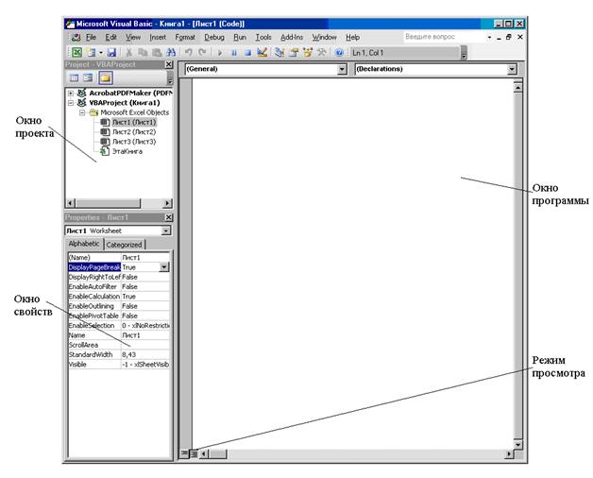Toggle Folders icon in the Project panel
This screenshot has width=593, height=478.
(x=106, y=78)
